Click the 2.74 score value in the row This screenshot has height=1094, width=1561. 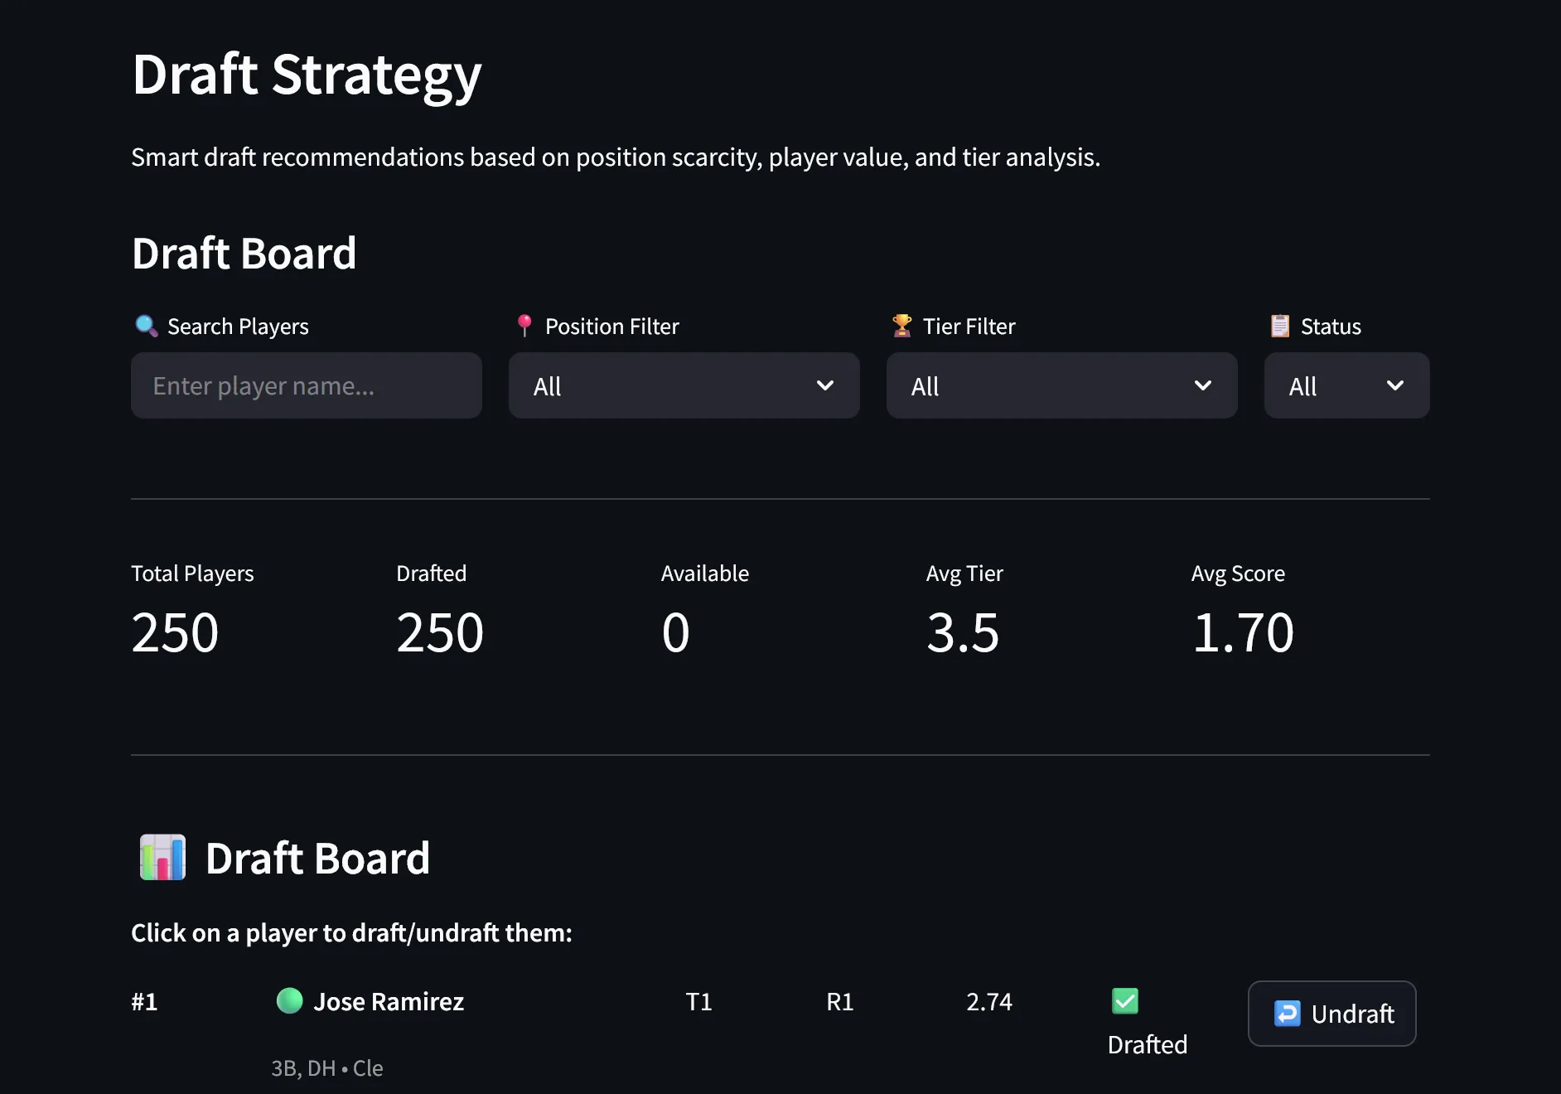[988, 1001]
